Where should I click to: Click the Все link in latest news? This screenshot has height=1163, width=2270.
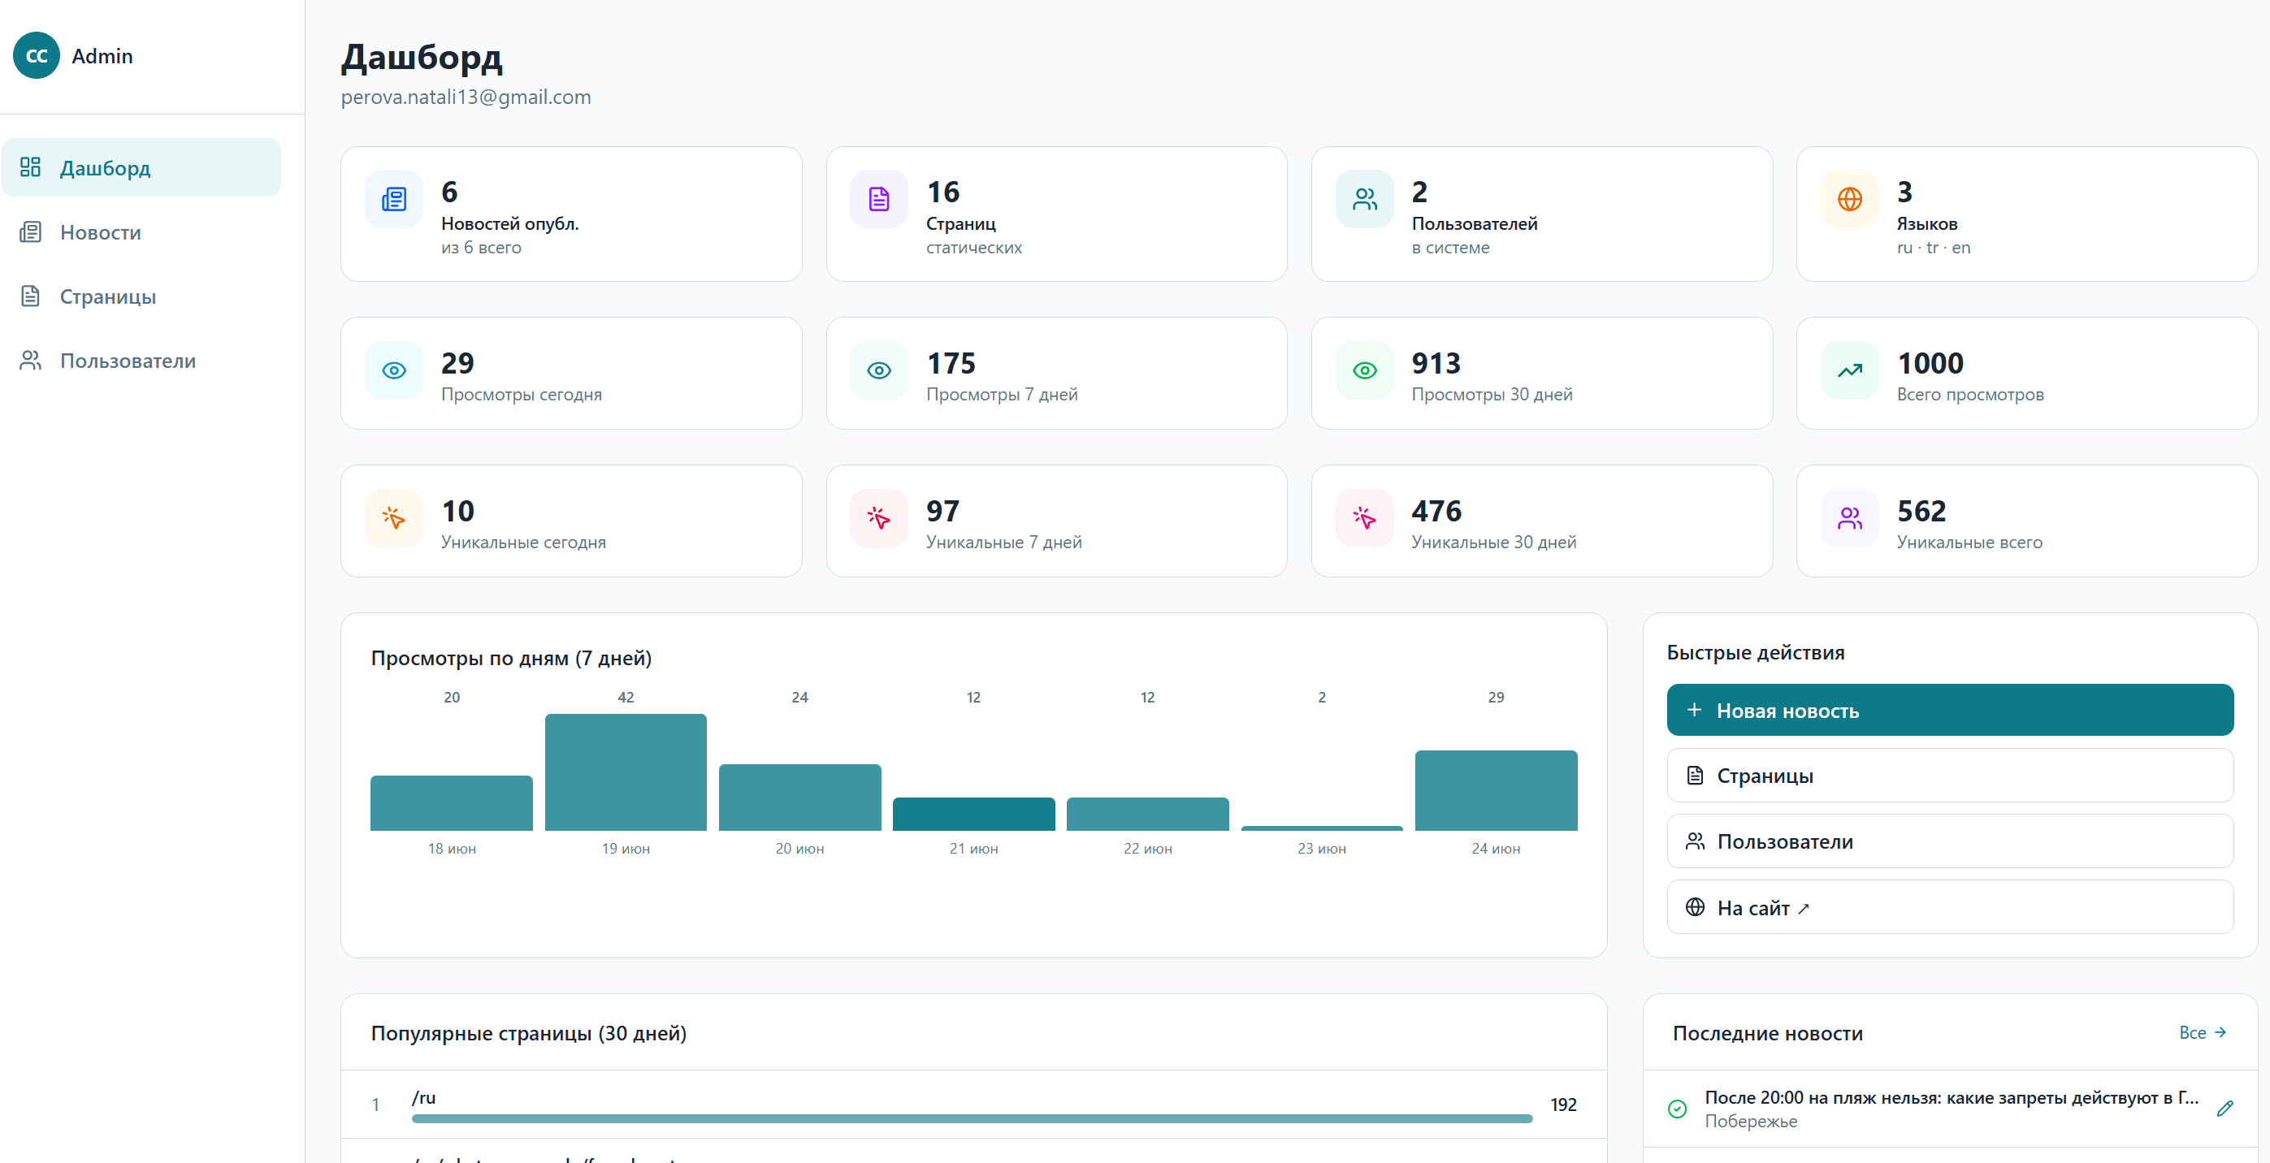pyautogui.click(x=2202, y=1032)
